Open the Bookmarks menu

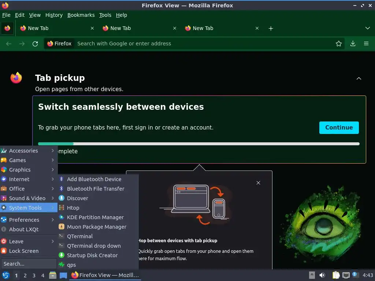81,15
